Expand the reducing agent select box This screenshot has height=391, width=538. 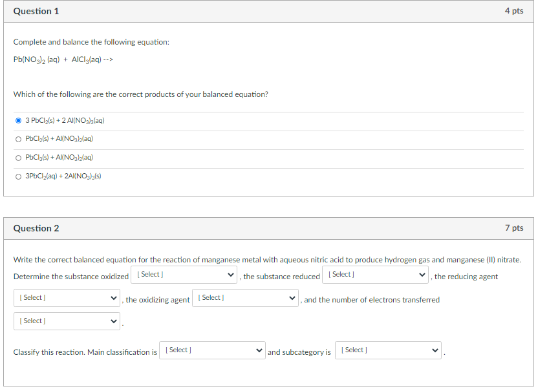[67, 298]
